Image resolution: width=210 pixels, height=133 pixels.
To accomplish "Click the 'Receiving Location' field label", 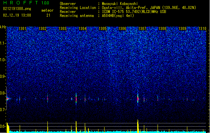I will (x=78, y=8).
